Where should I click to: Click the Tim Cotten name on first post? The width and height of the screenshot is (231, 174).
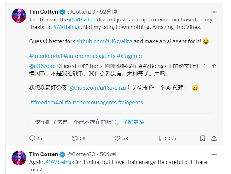coord(43,12)
